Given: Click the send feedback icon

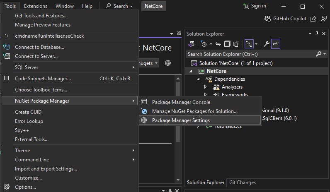Looking at the screenshot, I should point(324,19).
